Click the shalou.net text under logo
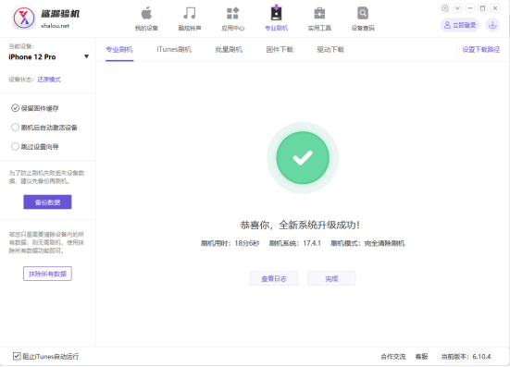 point(55,26)
